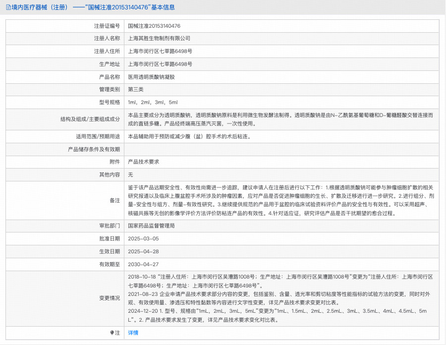Open the 详情 link

133,333
